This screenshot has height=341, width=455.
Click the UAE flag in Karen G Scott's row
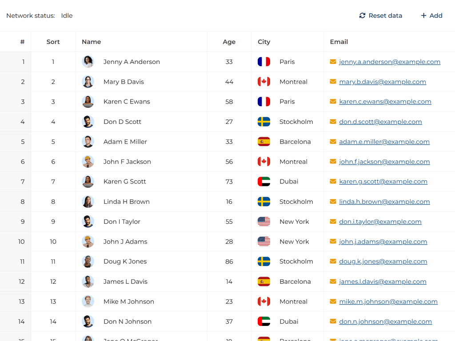coord(264,182)
